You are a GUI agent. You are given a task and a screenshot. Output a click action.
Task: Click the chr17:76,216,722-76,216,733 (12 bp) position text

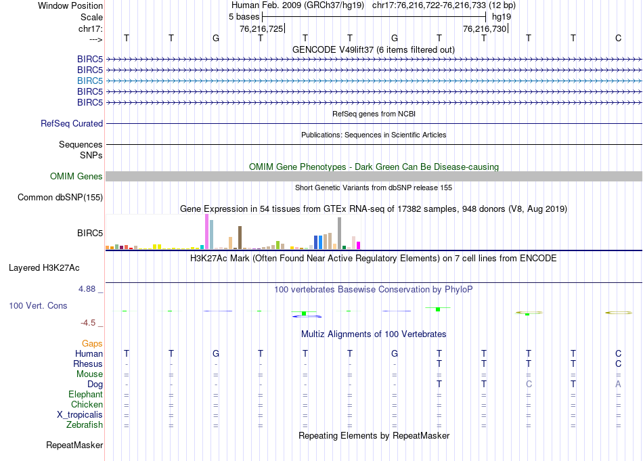pyautogui.click(x=444, y=5)
